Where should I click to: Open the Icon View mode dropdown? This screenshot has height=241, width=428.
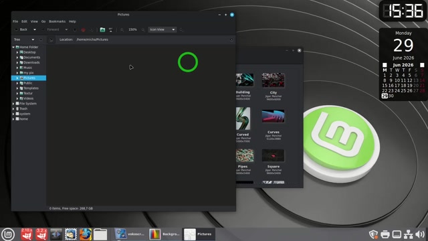point(163,29)
